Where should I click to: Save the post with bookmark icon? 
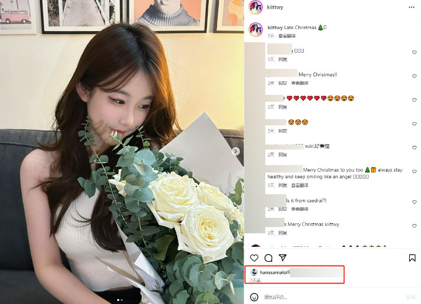coord(412,258)
